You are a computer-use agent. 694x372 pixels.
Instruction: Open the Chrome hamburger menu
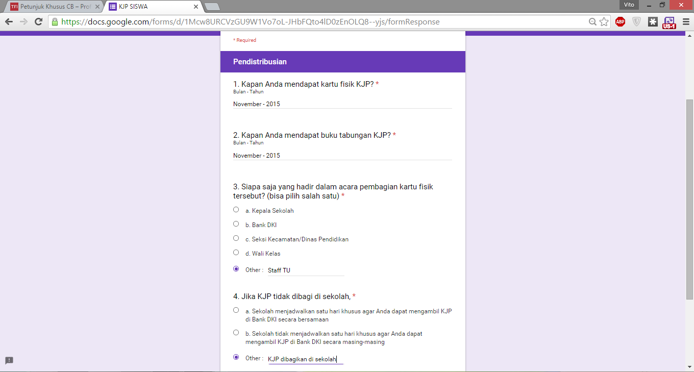(685, 22)
